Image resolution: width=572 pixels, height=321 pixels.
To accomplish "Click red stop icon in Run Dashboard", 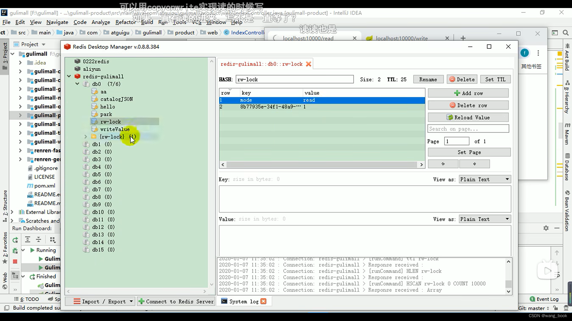I will [x=15, y=262].
